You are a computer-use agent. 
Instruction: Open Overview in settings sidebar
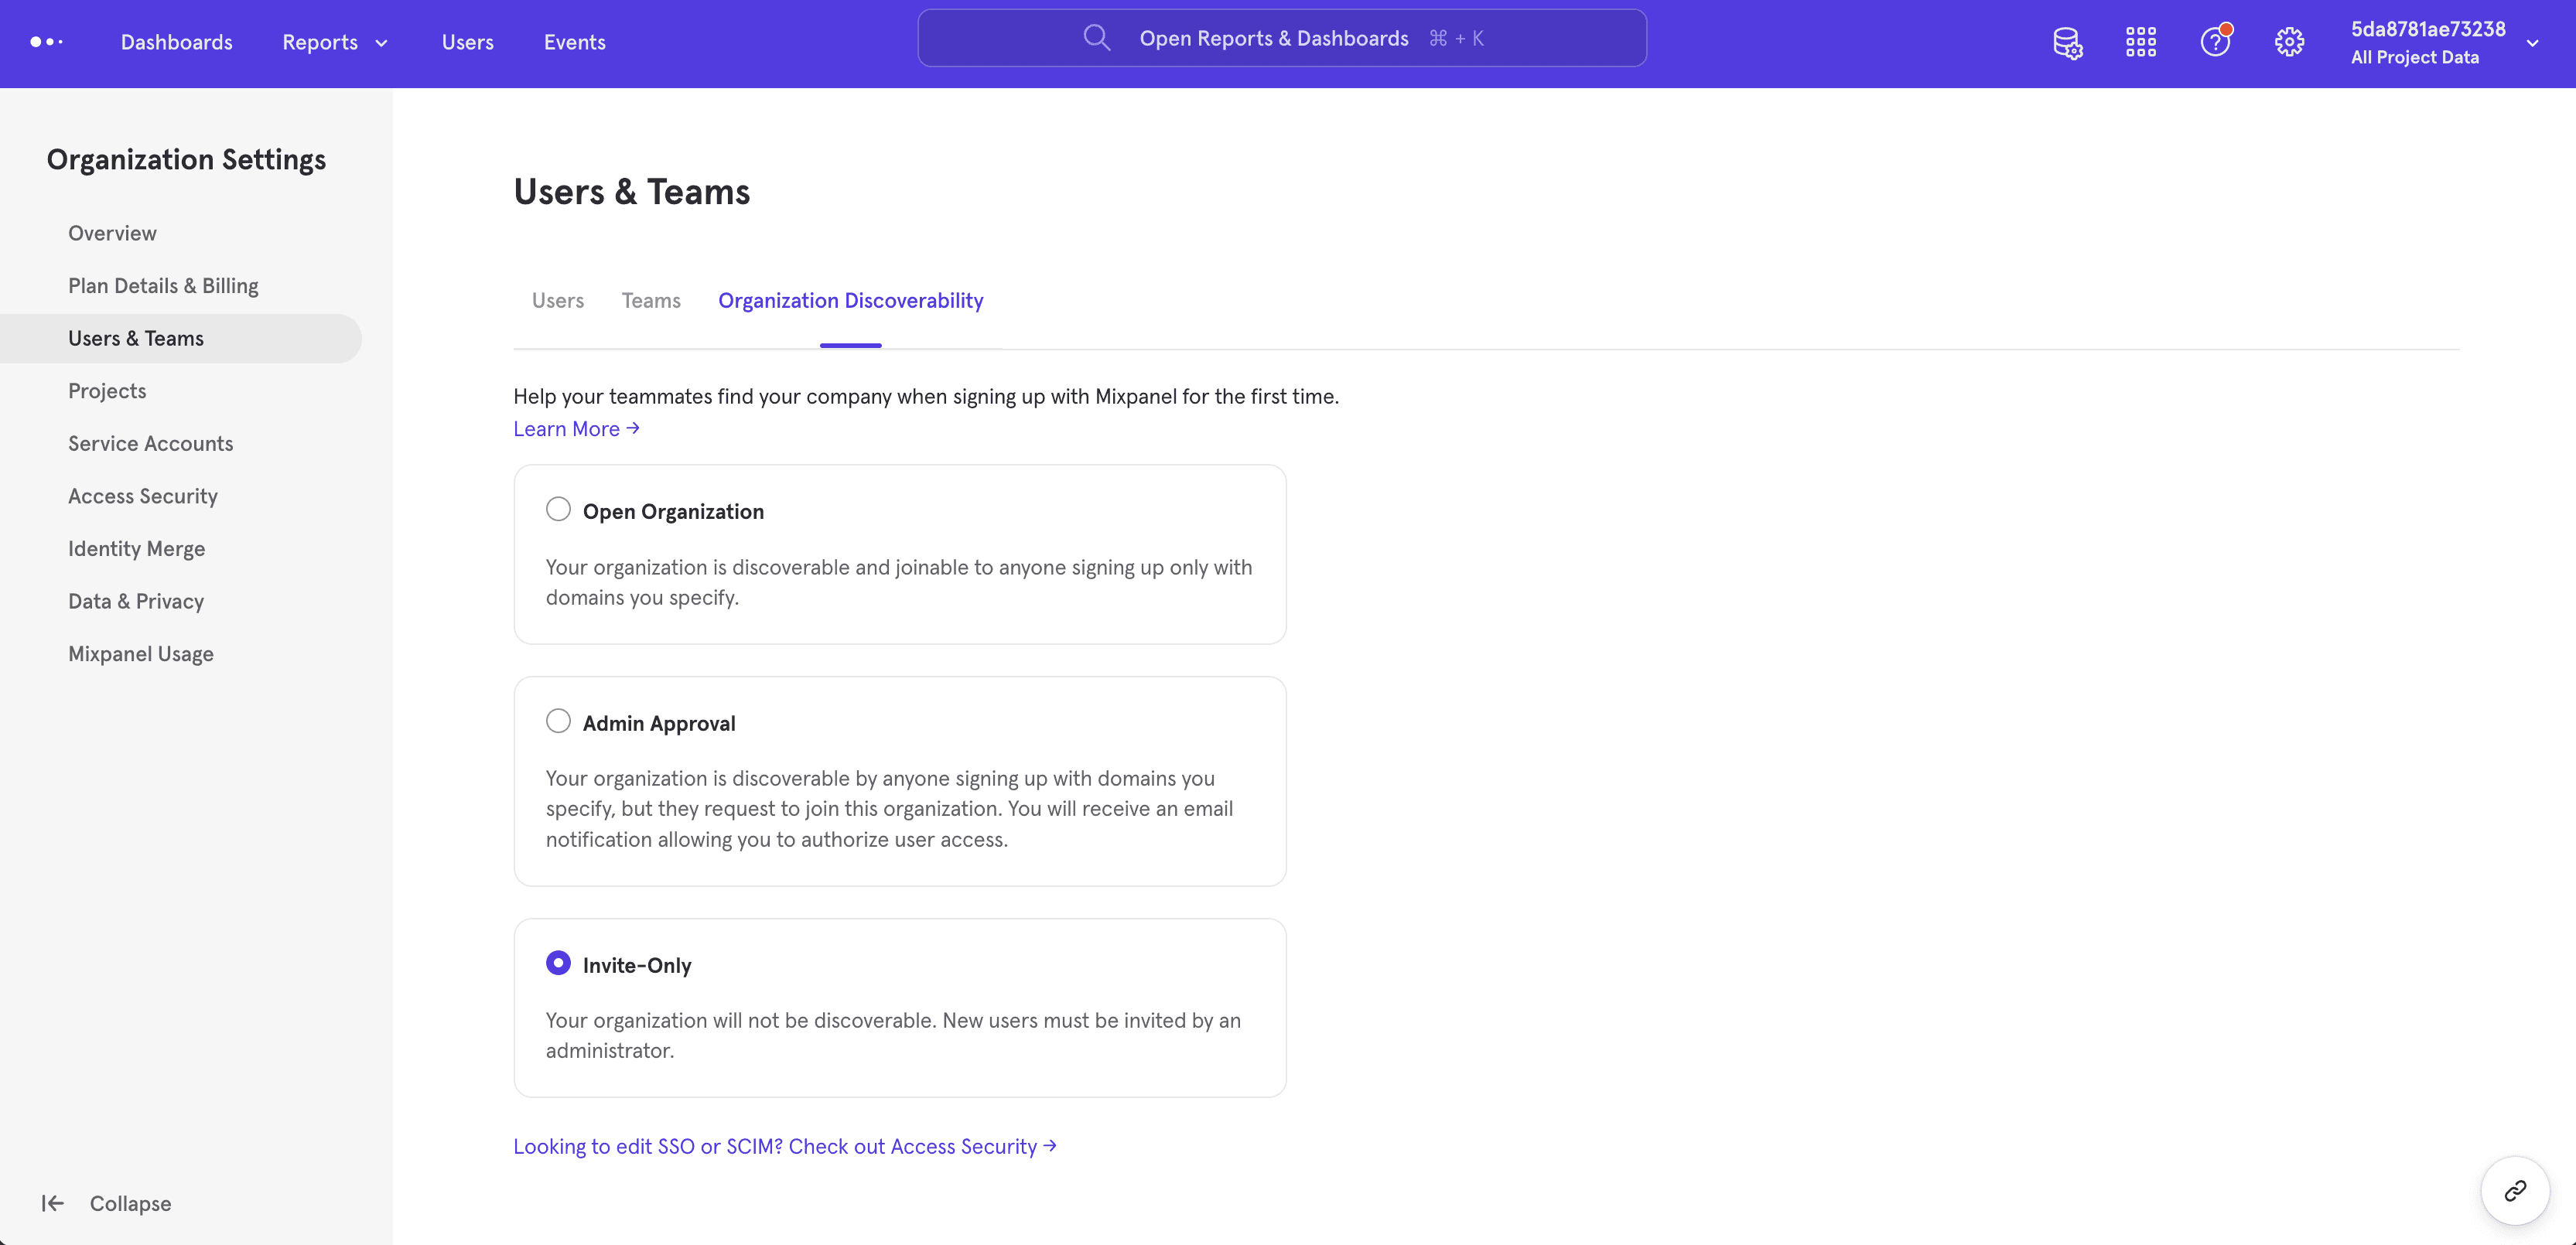(x=112, y=233)
